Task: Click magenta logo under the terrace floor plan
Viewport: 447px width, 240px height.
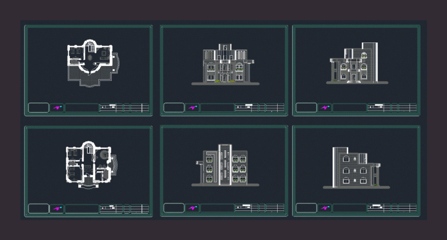Action: (x=57, y=108)
